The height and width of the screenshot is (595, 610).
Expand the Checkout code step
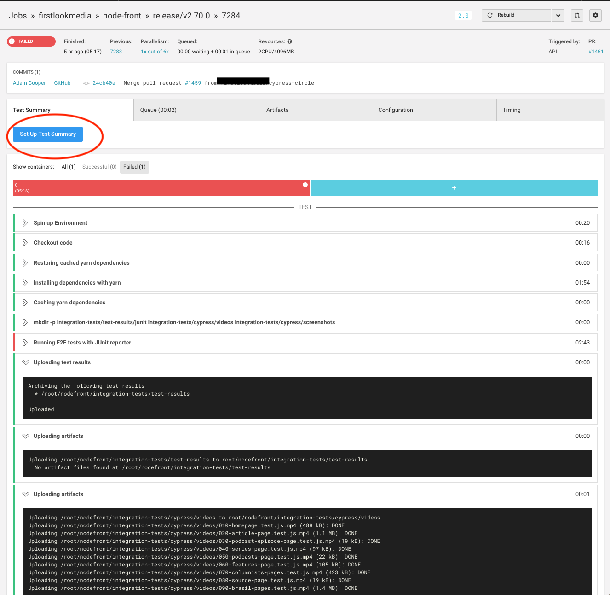(25, 243)
